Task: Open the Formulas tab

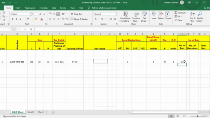Action: [x=44, y=8]
